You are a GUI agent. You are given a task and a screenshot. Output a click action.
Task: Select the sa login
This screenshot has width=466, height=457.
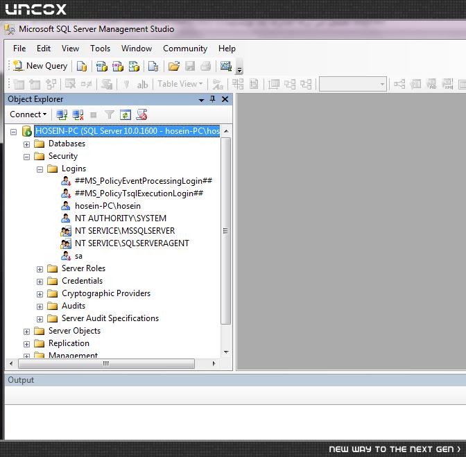point(78,256)
